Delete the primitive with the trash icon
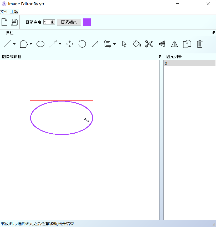 200,44
